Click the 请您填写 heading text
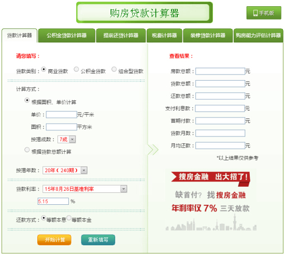This screenshot has height=256, width=285. click(27, 56)
